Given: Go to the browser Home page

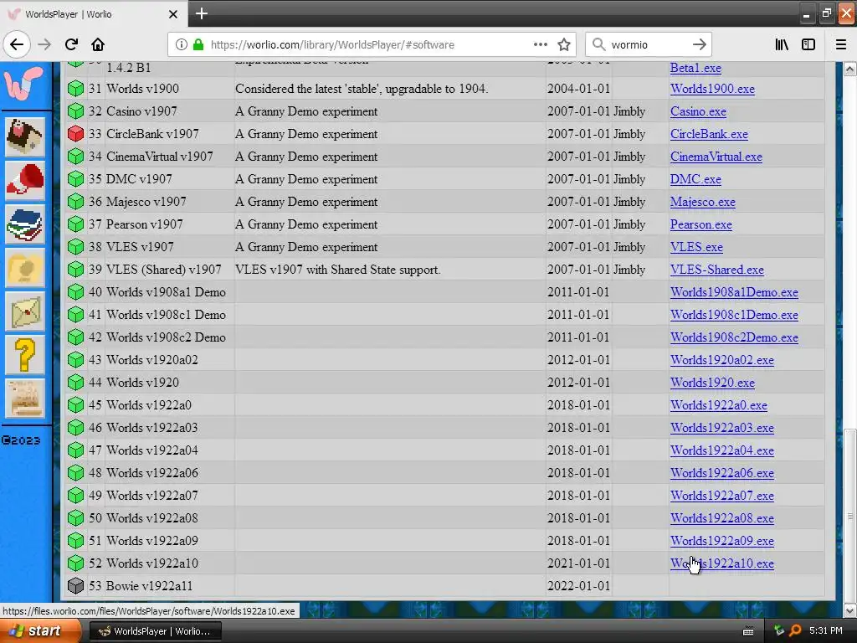Looking at the screenshot, I should [98, 44].
